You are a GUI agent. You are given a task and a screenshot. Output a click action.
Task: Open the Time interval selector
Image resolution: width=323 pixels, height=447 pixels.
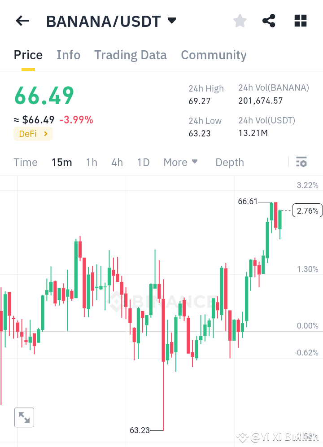[x=25, y=162]
